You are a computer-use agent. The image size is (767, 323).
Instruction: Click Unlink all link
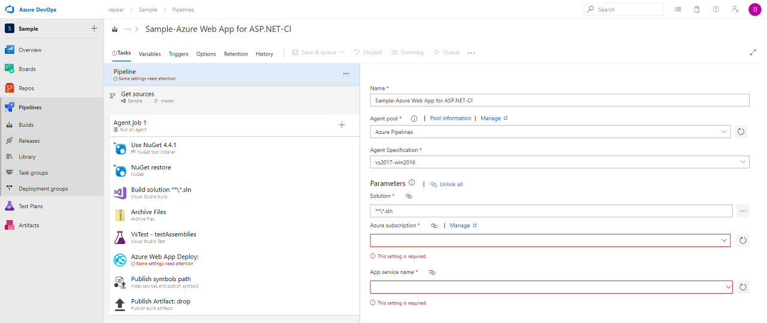446,184
